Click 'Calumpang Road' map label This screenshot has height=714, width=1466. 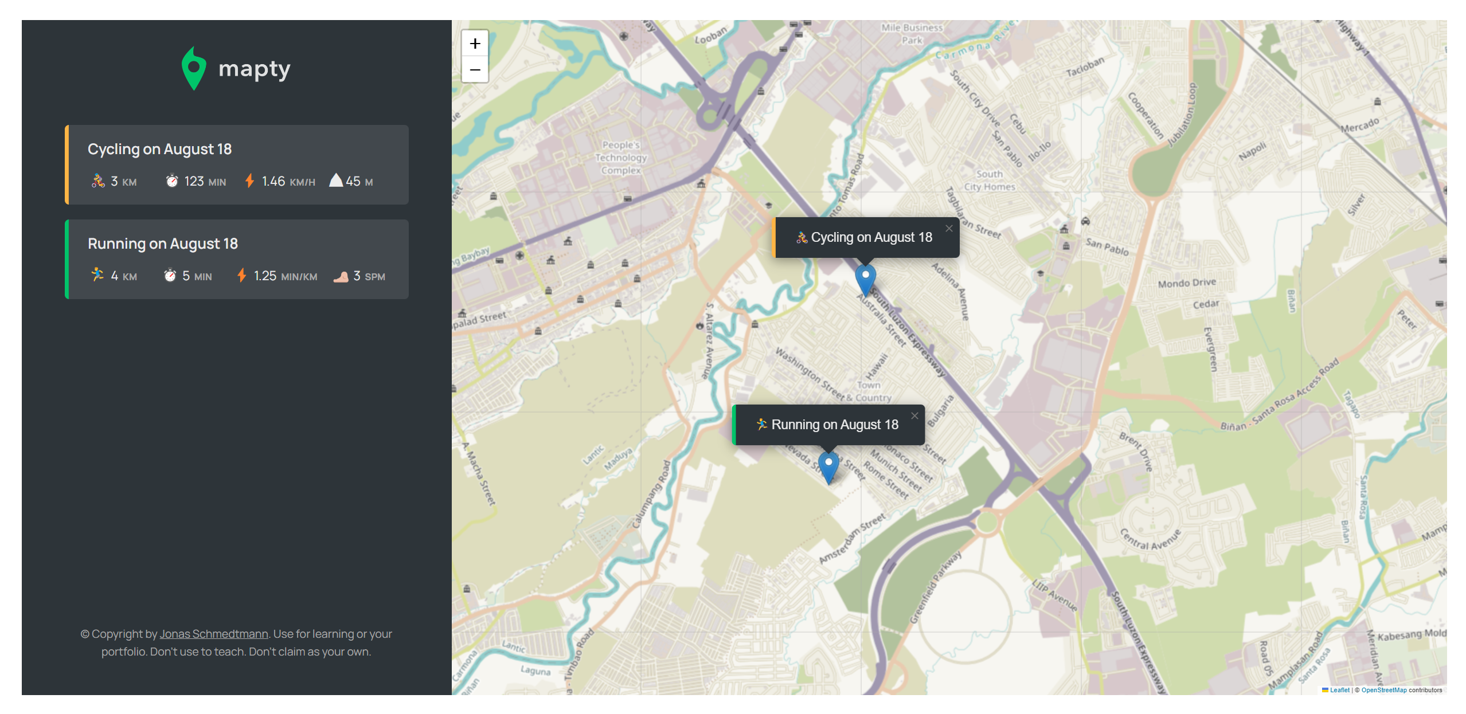coord(652,493)
